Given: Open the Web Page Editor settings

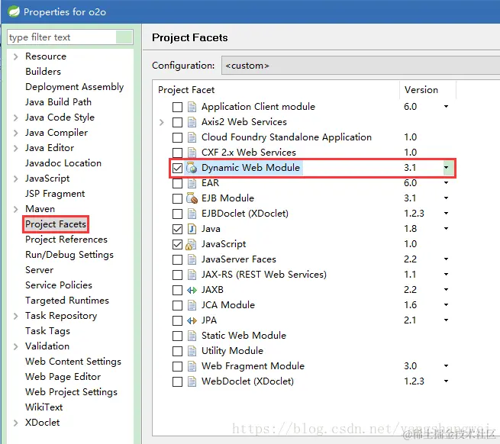Looking at the screenshot, I should pos(63,377).
